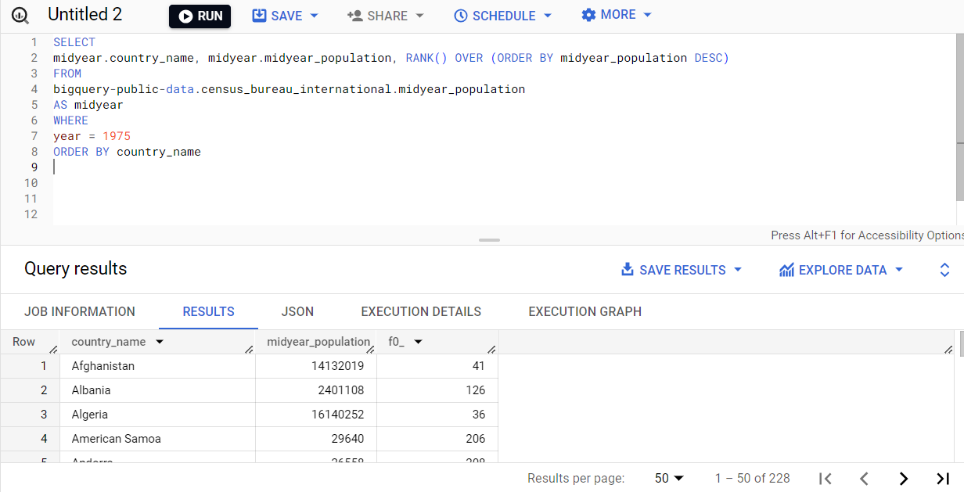Click the census_bureau_international table reference line
This screenshot has height=492, width=964.
click(x=289, y=89)
